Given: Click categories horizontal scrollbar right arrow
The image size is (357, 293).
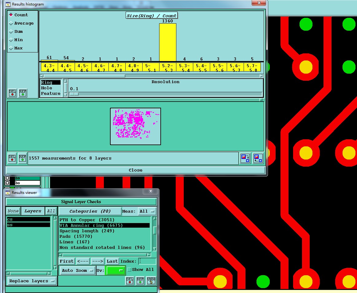Looking at the screenshot, I should (x=149, y=255).
